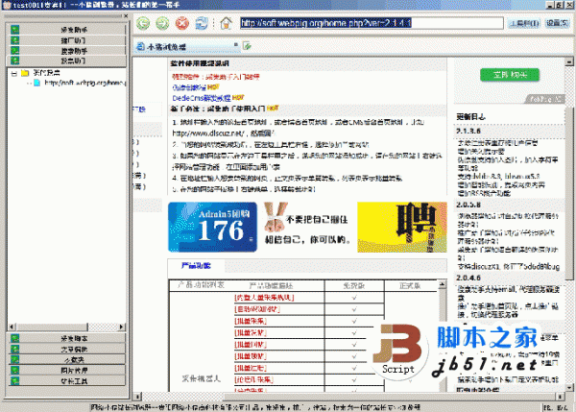Click the green upgrade button in the right column
Viewport: 576px width, 412px height.
coord(510,75)
